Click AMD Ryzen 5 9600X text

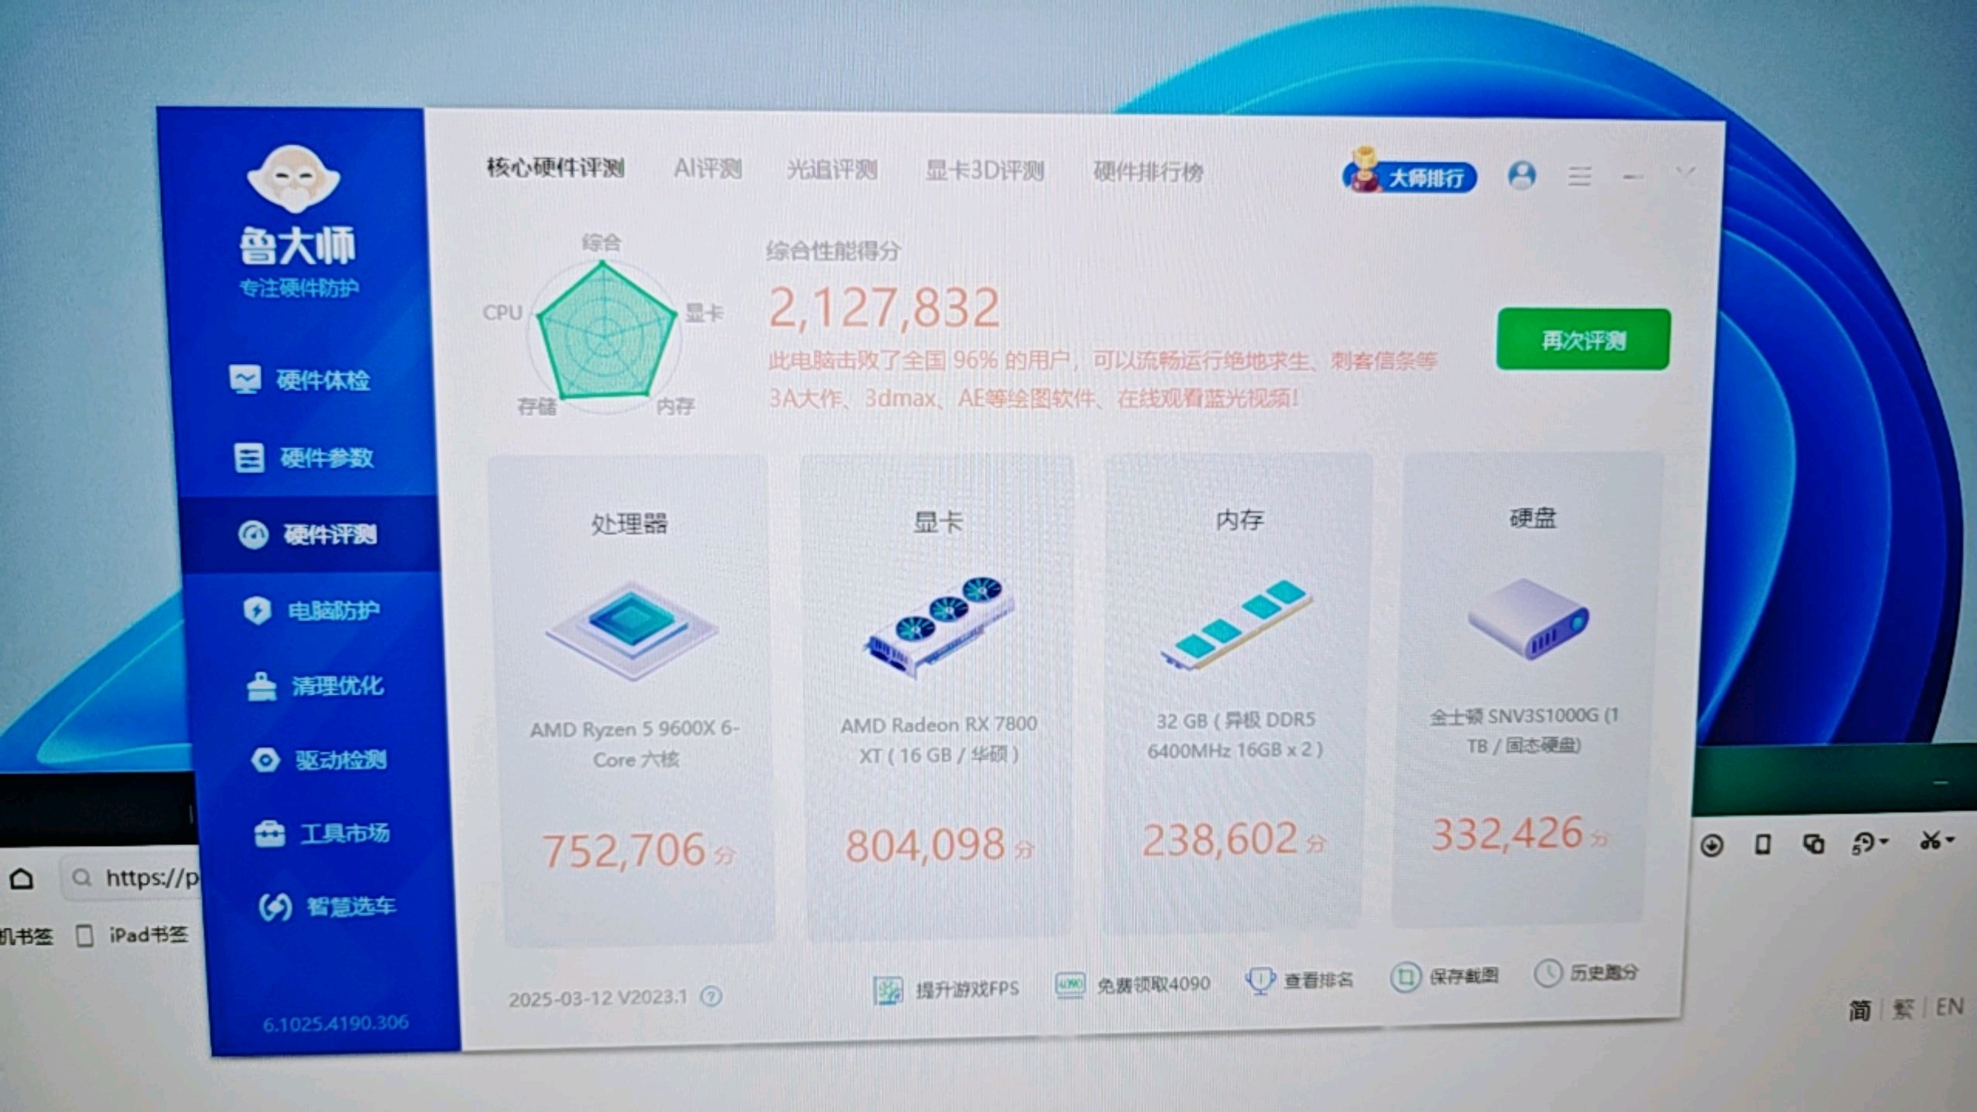tap(635, 744)
